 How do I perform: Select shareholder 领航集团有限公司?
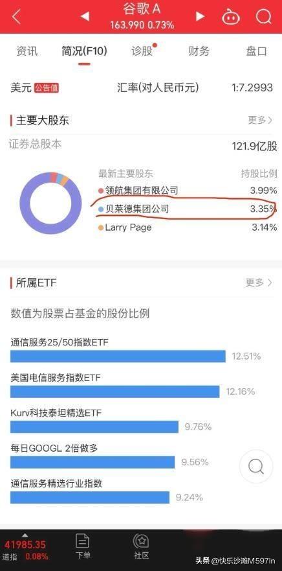142,190
